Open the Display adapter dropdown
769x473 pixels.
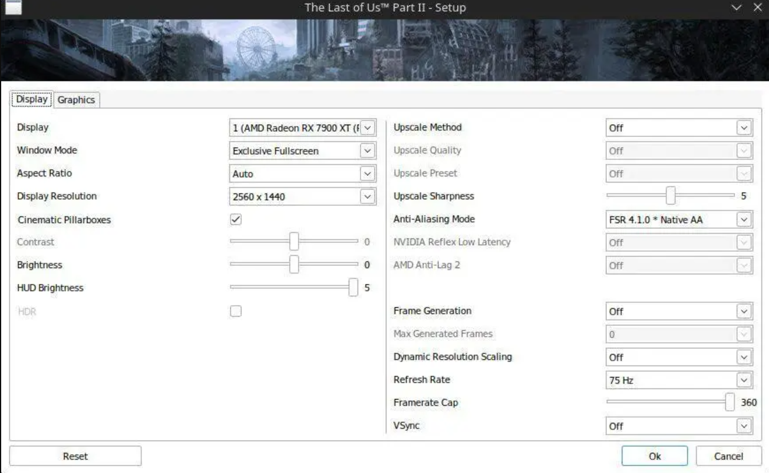click(x=302, y=128)
